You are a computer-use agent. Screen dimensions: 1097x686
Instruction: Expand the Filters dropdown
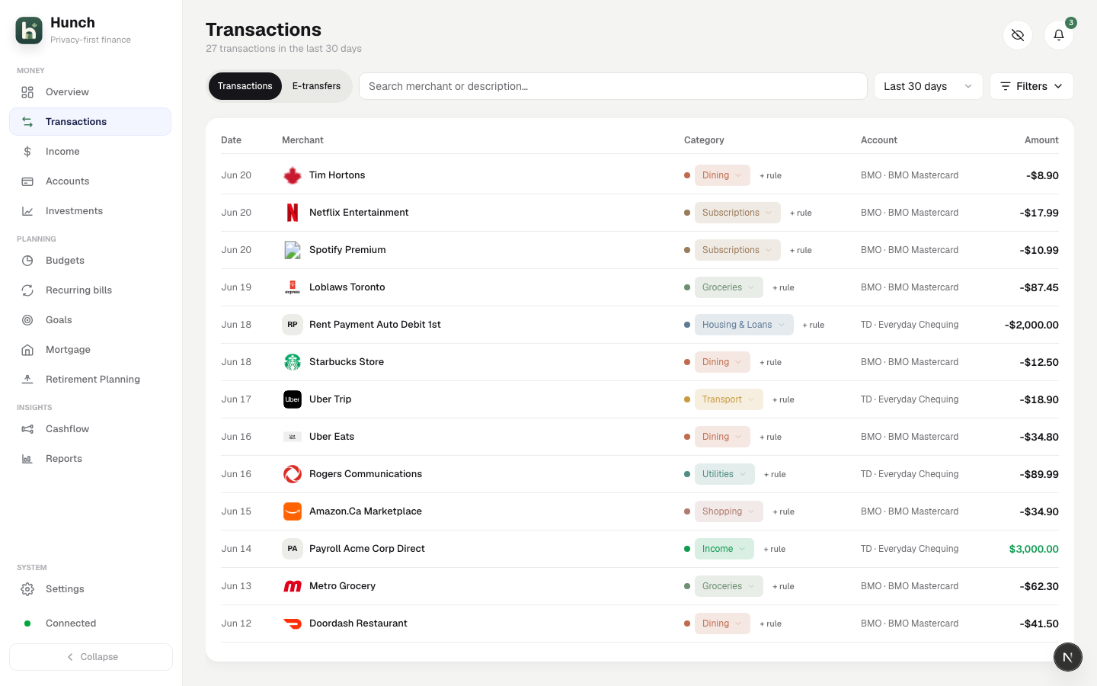pos(1031,86)
